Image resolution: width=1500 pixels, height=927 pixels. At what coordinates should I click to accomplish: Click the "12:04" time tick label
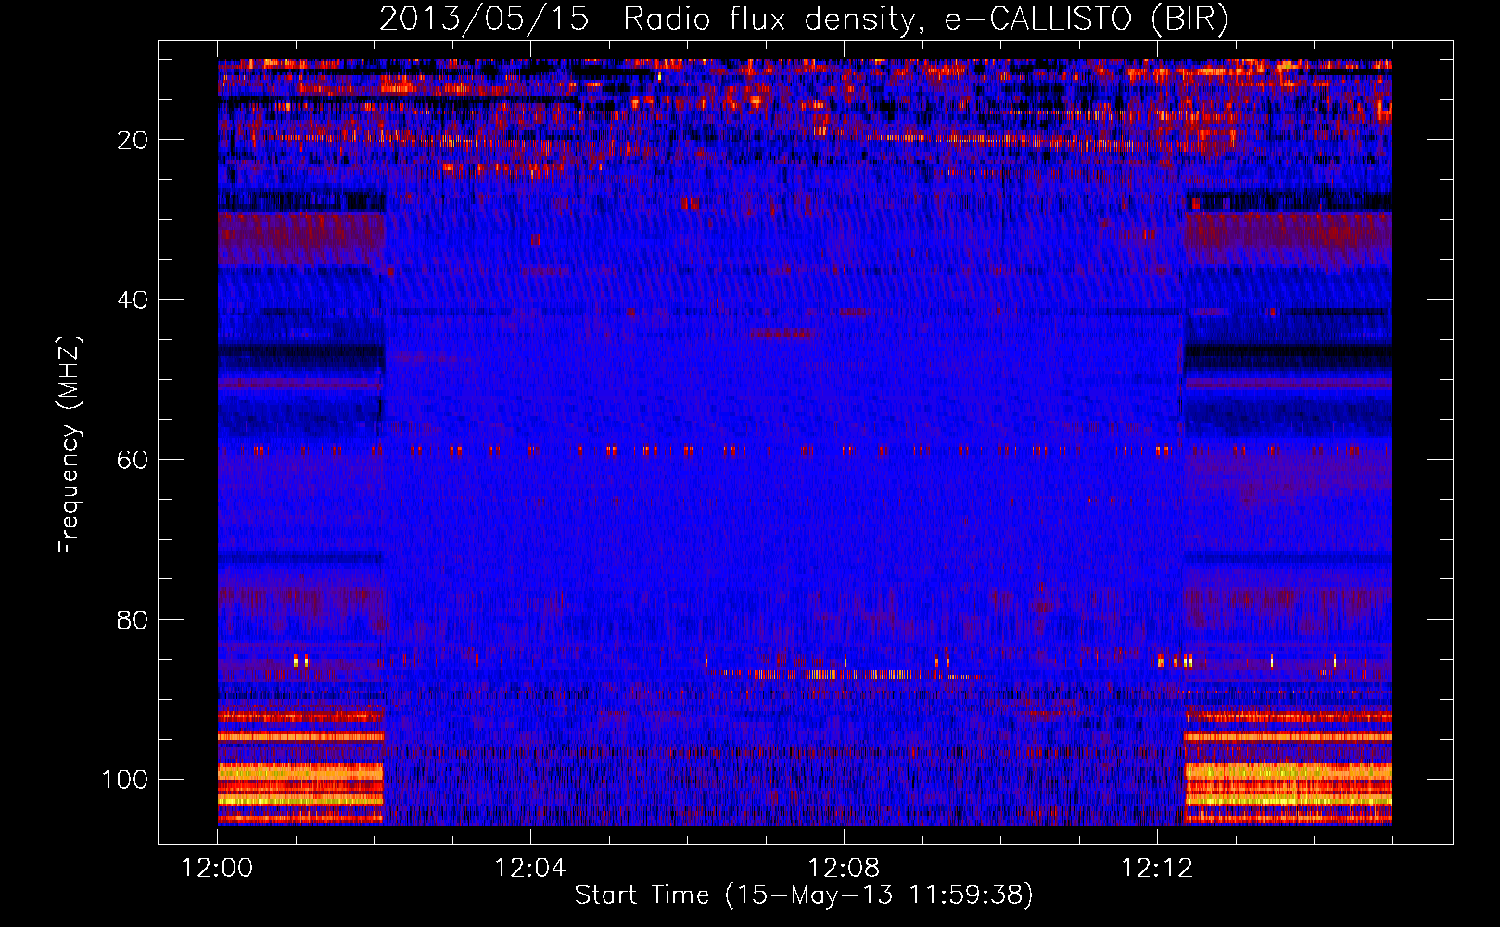click(x=530, y=869)
